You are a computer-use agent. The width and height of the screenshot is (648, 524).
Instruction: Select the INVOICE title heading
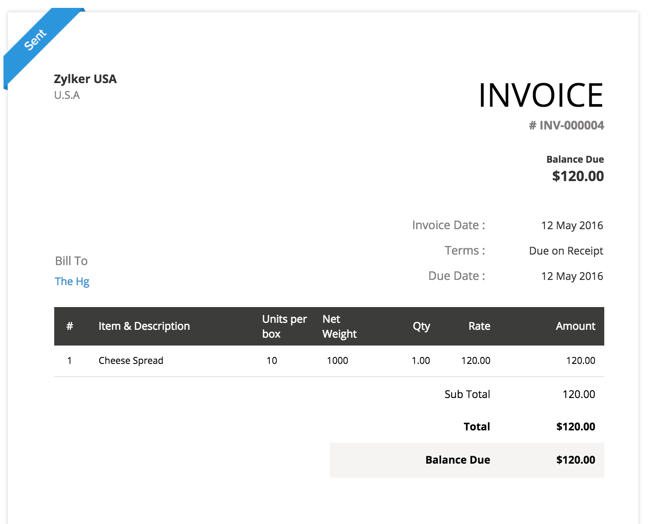541,95
